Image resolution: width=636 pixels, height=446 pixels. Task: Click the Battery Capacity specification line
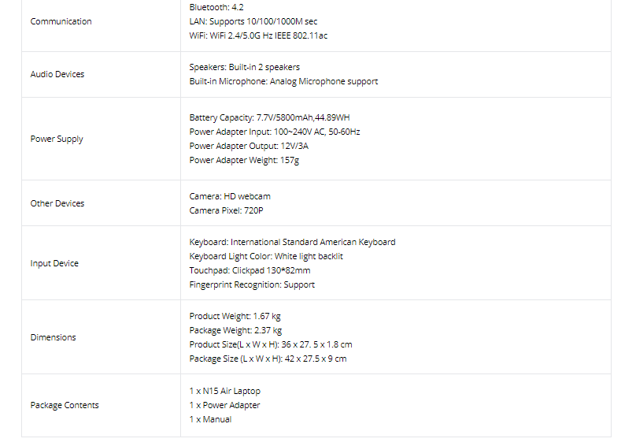tap(269, 117)
